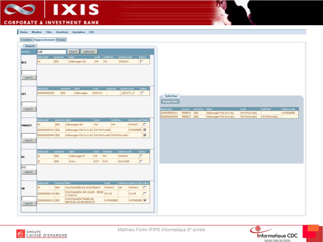Click the MARKIT section search button
This screenshot has height=242, width=323.
[29, 141]
